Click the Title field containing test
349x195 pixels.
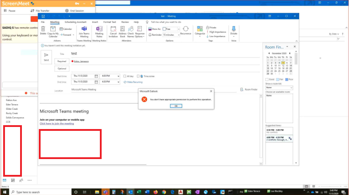tap(165, 54)
